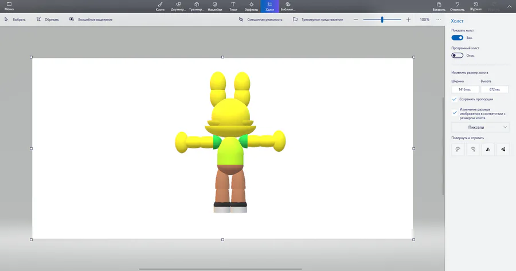Click the horizontal scrollbar under the canvas
The height and width of the screenshot is (271, 516).
tap(221, 269)
